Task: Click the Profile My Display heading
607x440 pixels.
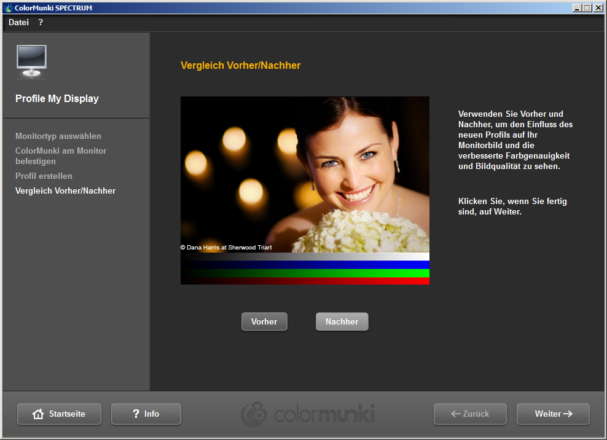Action: [57, 98]
